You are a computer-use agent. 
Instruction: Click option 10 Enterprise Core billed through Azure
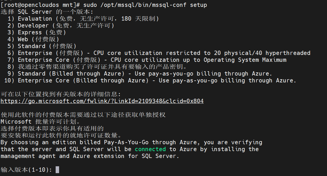[152, 80]
